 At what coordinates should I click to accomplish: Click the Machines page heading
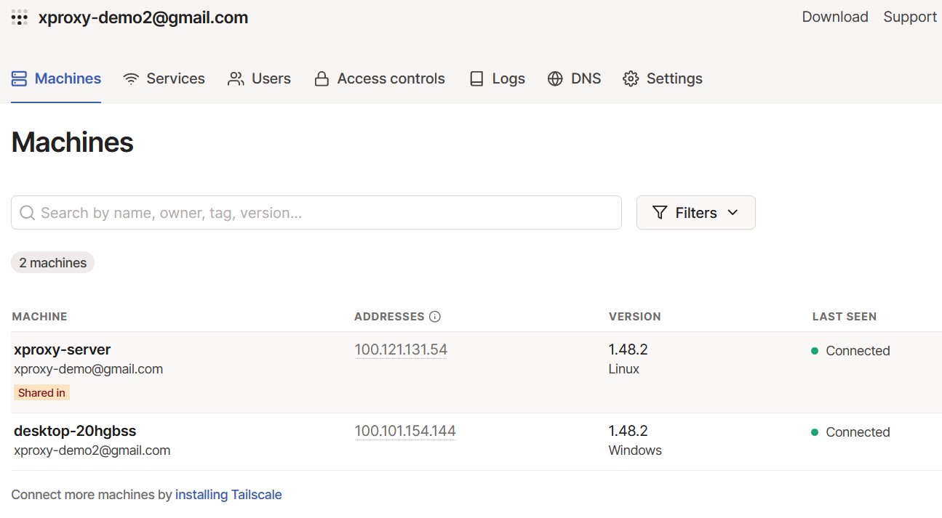tap(73, 142)
